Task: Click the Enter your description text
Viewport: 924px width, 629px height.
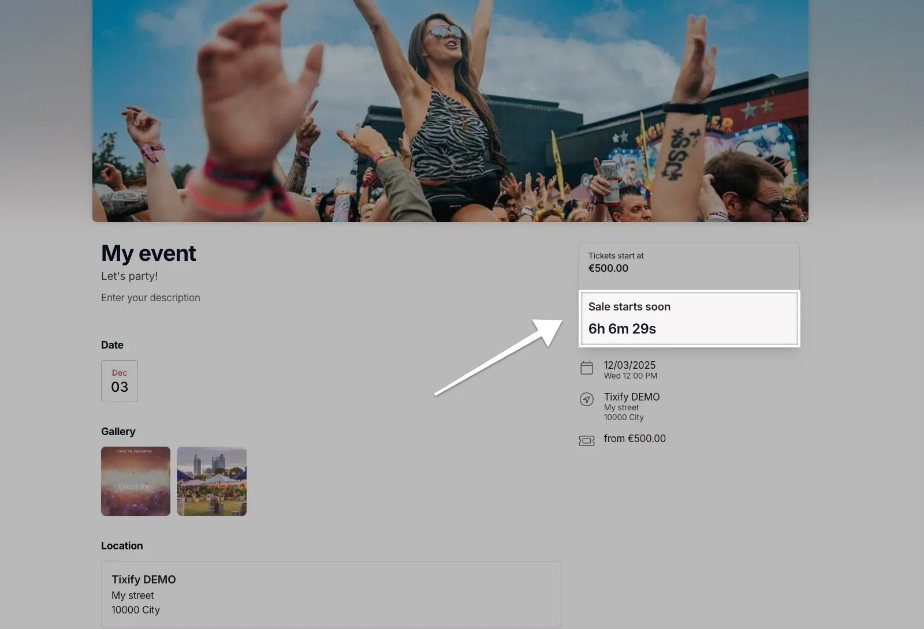Action: 151,298
